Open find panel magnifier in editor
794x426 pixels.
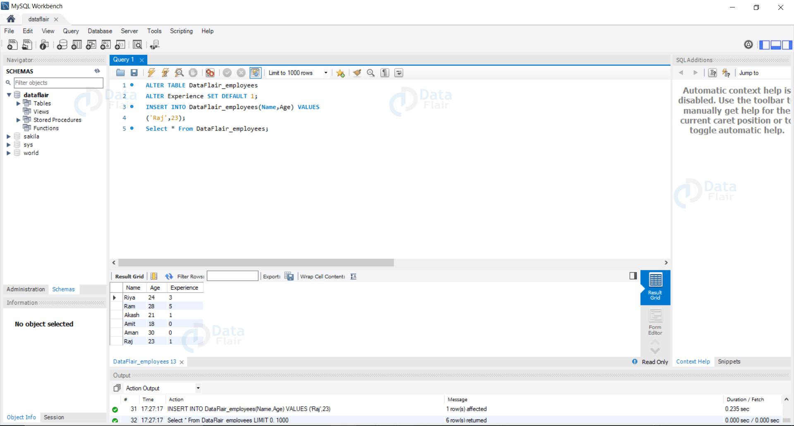tap(371, 73)
